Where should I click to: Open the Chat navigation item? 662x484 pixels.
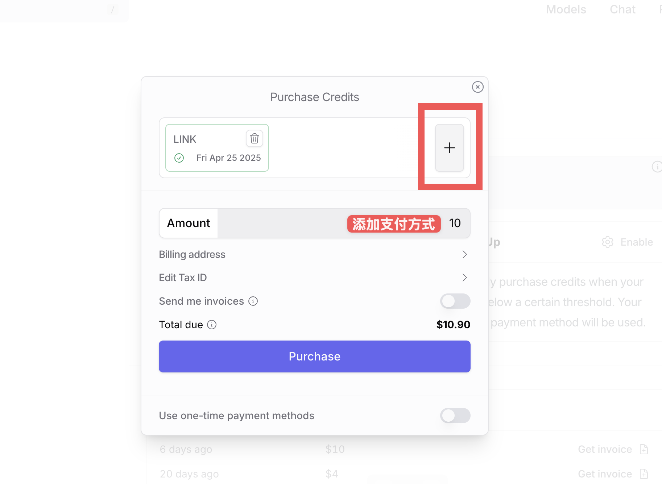pos(622,9)
